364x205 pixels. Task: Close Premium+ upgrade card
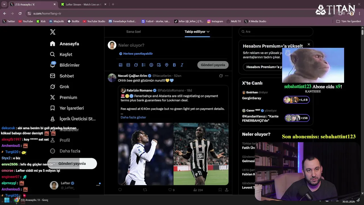(x=309, y=44)
